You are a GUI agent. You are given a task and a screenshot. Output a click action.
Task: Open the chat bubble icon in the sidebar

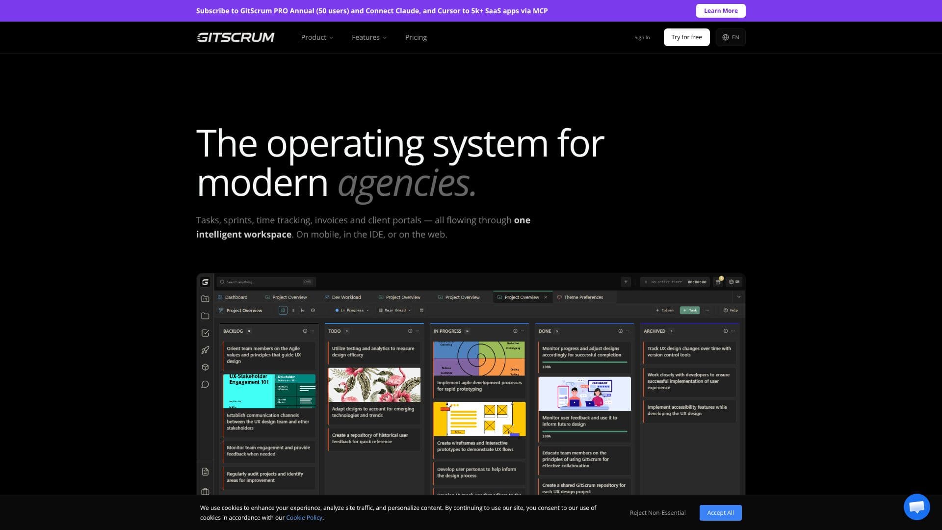pos(205,384)
